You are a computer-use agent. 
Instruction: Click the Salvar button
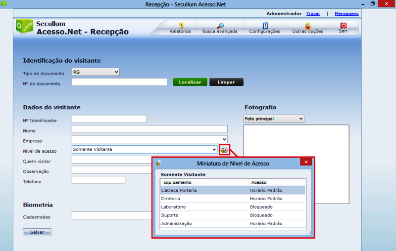37,232
